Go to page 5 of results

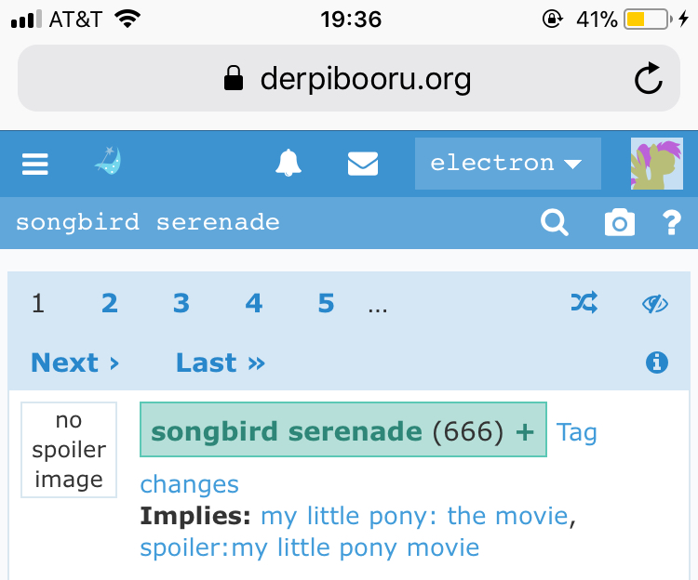[x=326, y=304]
